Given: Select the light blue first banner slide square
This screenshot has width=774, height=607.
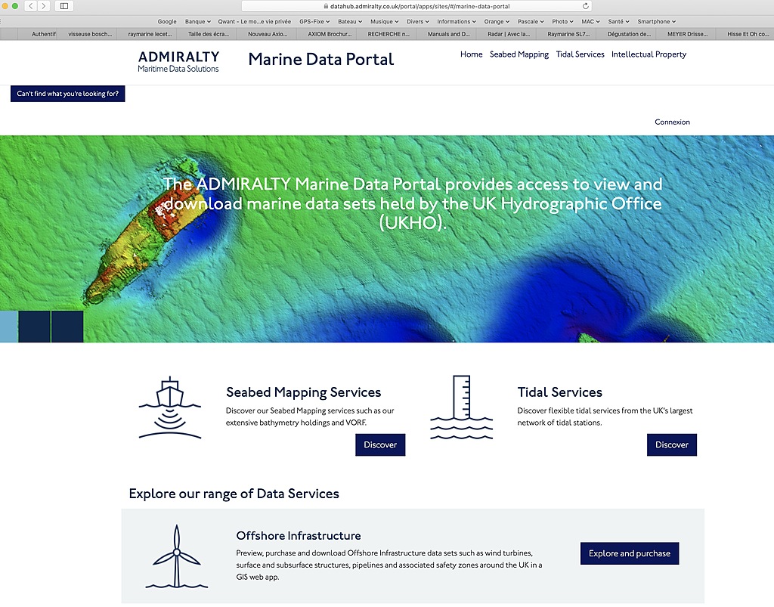Looking at the screenshot, I should 9,327.
